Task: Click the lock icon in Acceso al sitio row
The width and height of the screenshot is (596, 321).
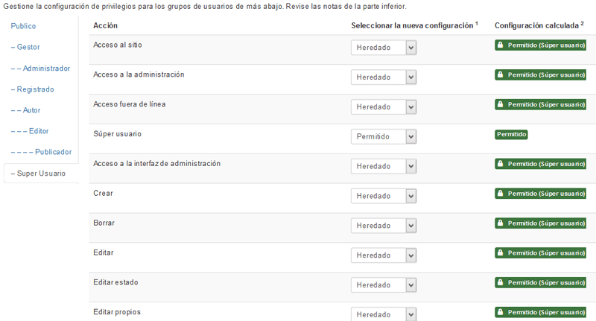Action: click(500, 45)
